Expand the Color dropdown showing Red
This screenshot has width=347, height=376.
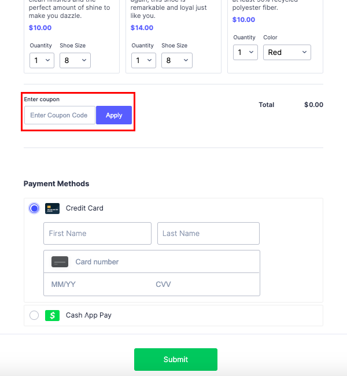pyautogui.click(x=287, y=52)
